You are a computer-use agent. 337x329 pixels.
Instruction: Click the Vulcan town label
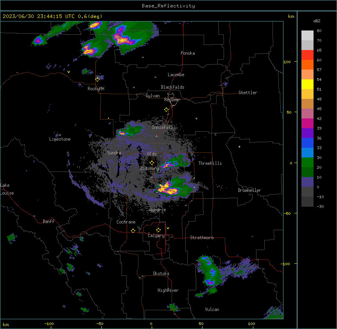pos(212,309)
